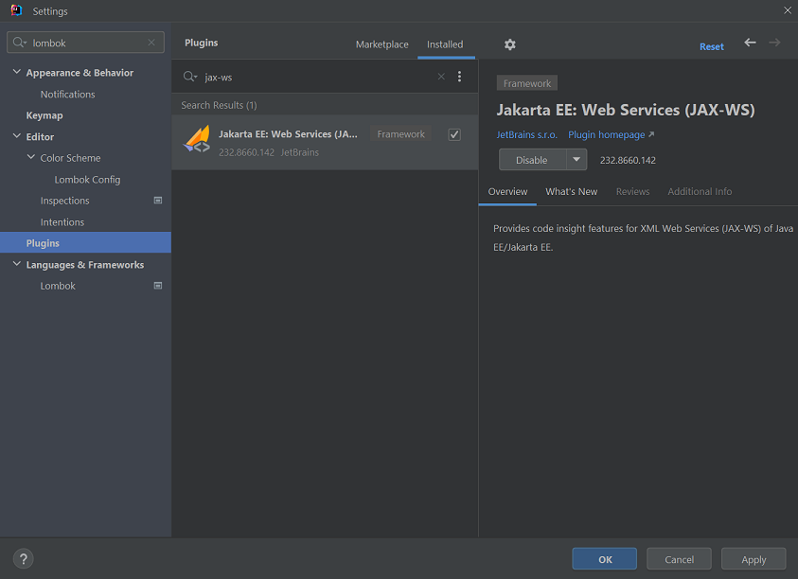The image size is (798, 579).
Task: Click the IntelliJ logo in title bar
Action: tap(16, 10)
